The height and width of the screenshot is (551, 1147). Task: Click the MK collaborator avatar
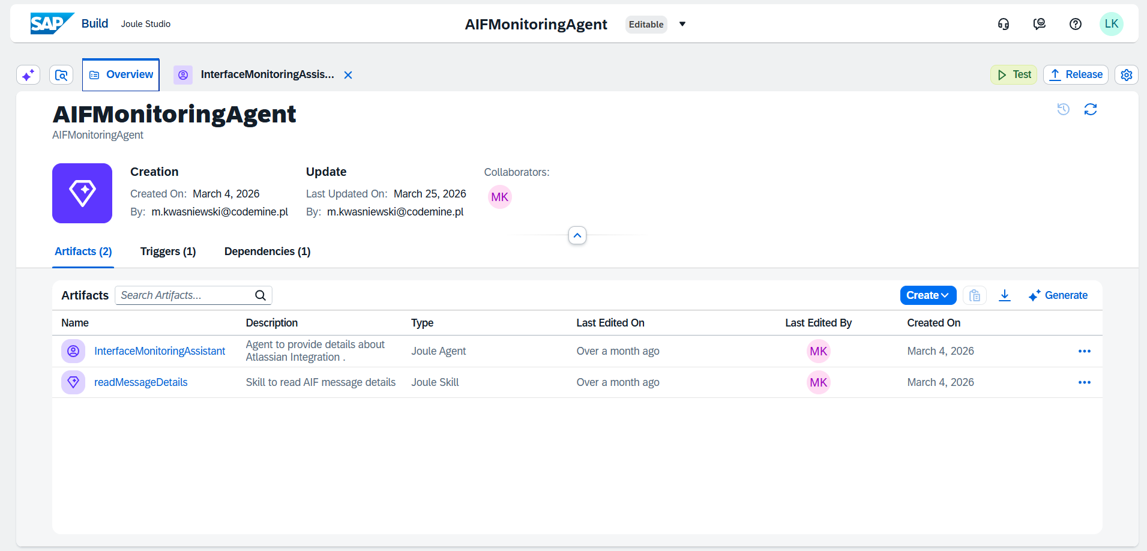(x=500, y=197)
